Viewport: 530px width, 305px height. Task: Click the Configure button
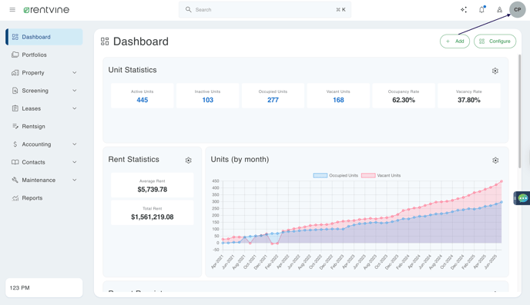495,41
